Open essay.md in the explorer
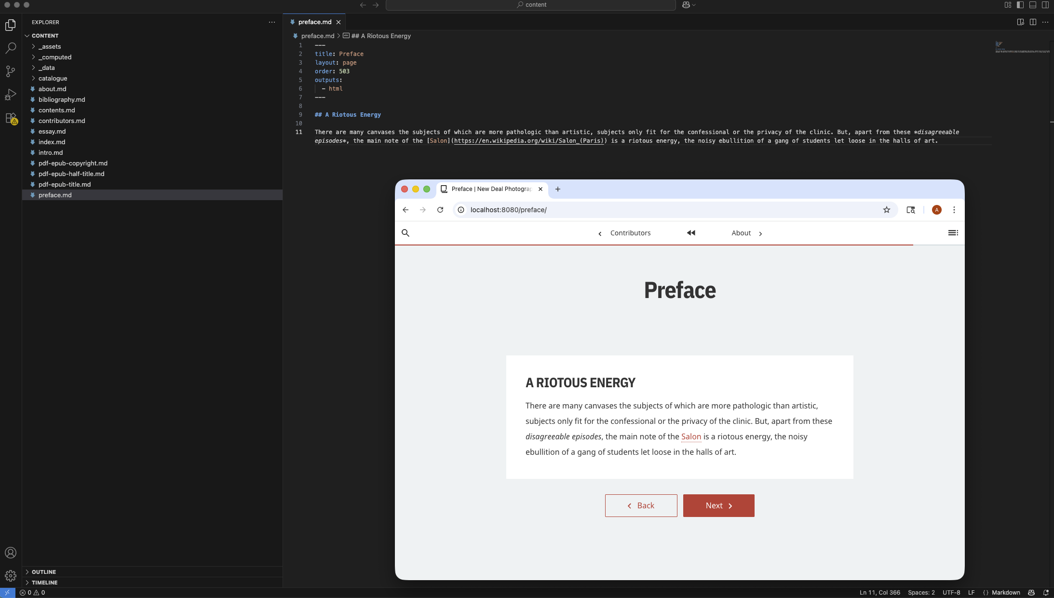 click(52, 132)
